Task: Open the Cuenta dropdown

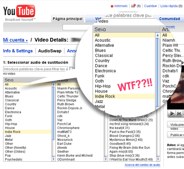Action: coord(150,6)
